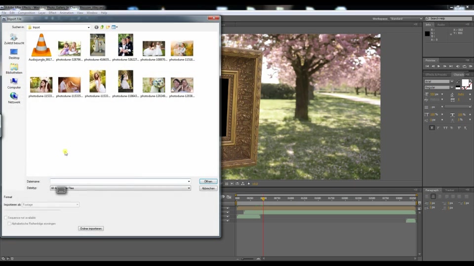Toggle Superscript in Character panel
The image size is (474, 266).
pyautogui.click(x=459, y=128)
